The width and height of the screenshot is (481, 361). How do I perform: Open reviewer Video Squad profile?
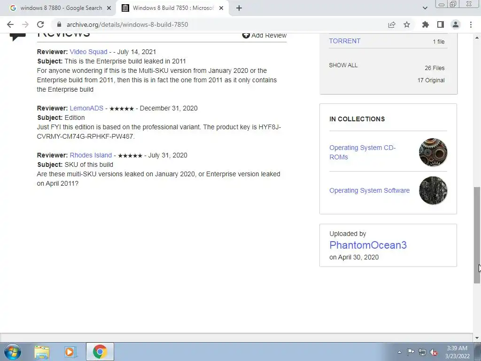(x=89, y=52)
